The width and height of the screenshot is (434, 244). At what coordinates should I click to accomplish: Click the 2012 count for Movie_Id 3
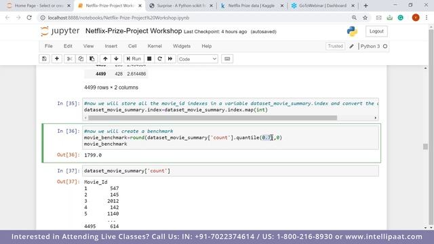pos(113,201)
